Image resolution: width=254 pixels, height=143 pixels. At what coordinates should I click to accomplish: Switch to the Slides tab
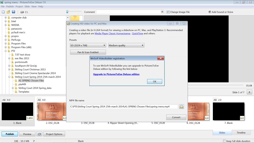[222, 133]
